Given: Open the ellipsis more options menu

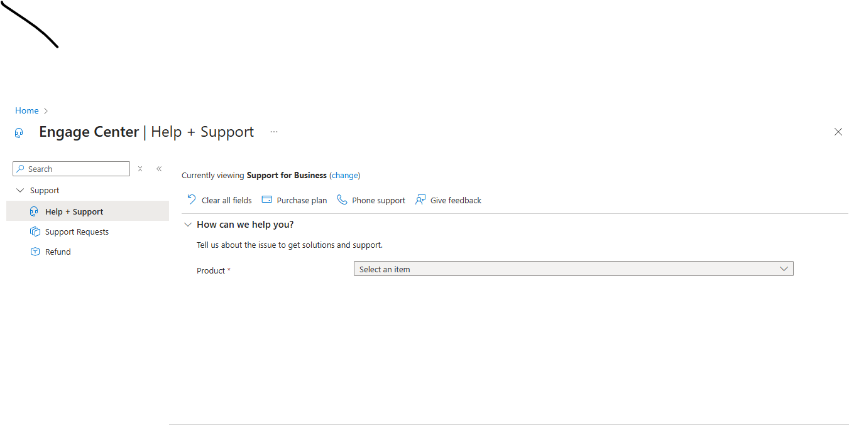Looking at the screenshot, I should tap(274, 132).
